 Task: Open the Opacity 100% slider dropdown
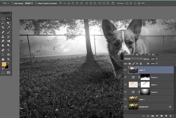(157, 59)
